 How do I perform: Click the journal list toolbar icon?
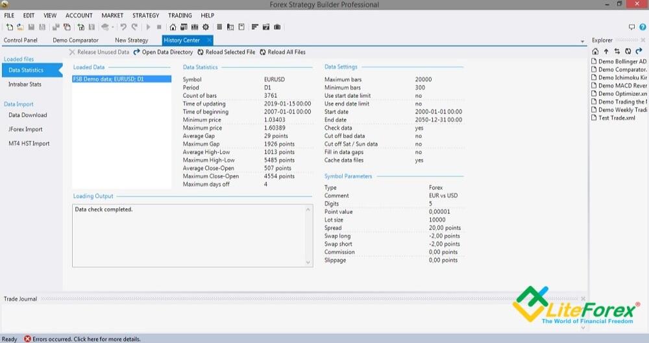tap(219, 27)
